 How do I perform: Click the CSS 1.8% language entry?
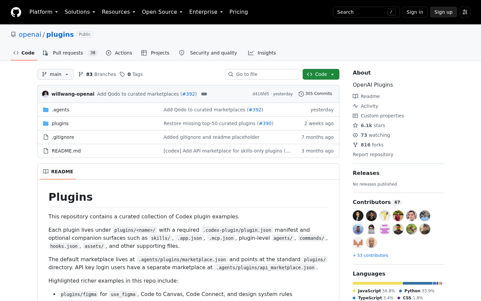click(410, 298)
